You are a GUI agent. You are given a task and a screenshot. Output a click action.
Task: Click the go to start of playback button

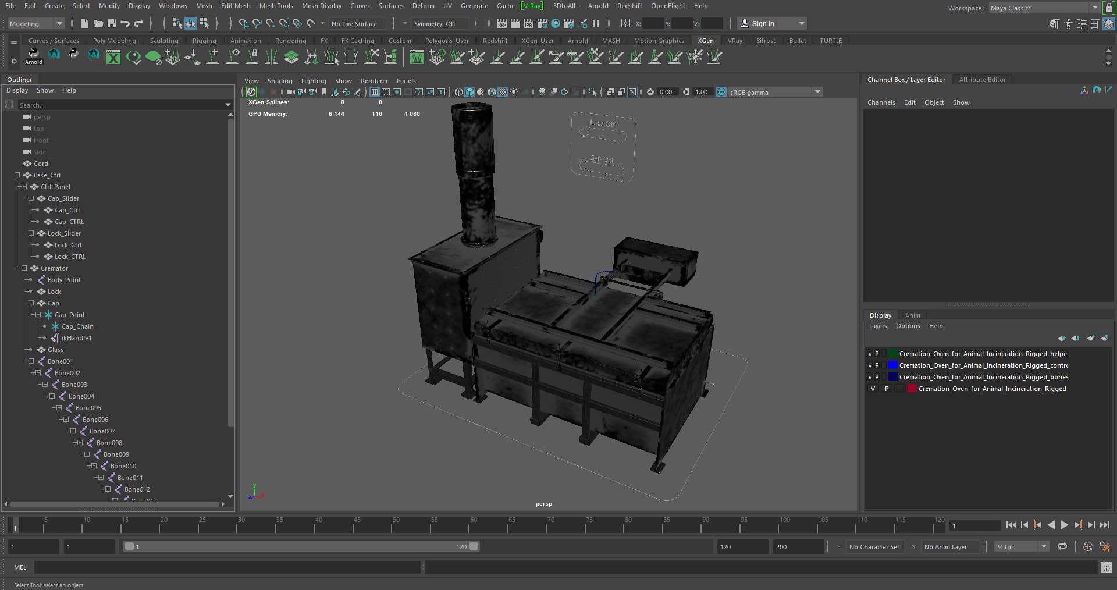click(x=1011, y=525)
